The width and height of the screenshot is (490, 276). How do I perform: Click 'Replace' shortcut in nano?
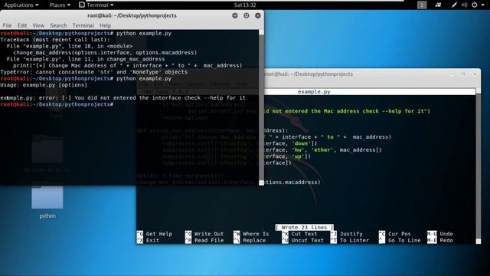(x=250, y=240)
